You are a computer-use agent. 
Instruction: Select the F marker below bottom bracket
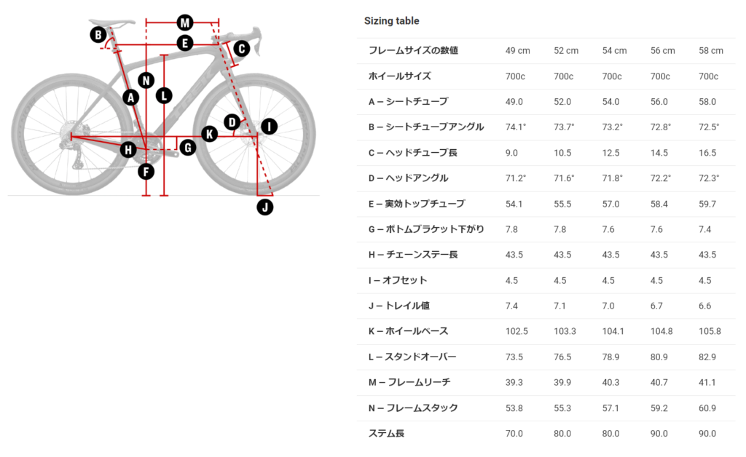point(146,172)
